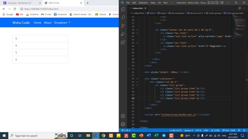
Task: Open Customize Layout icon in title bar
Action: pos(222,3)
